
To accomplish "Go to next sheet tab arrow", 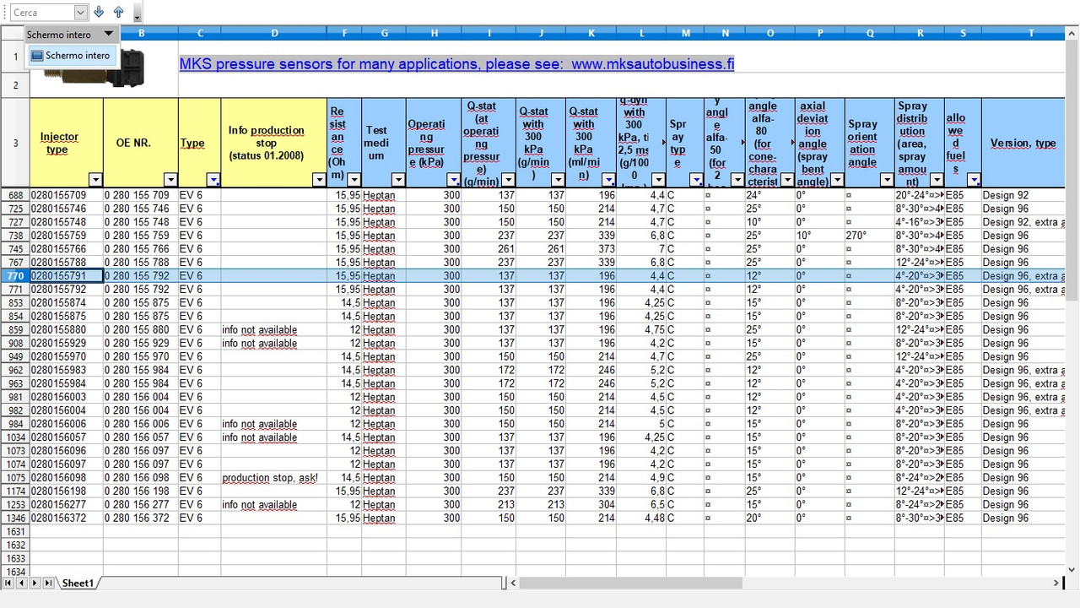I will (35, 583).
